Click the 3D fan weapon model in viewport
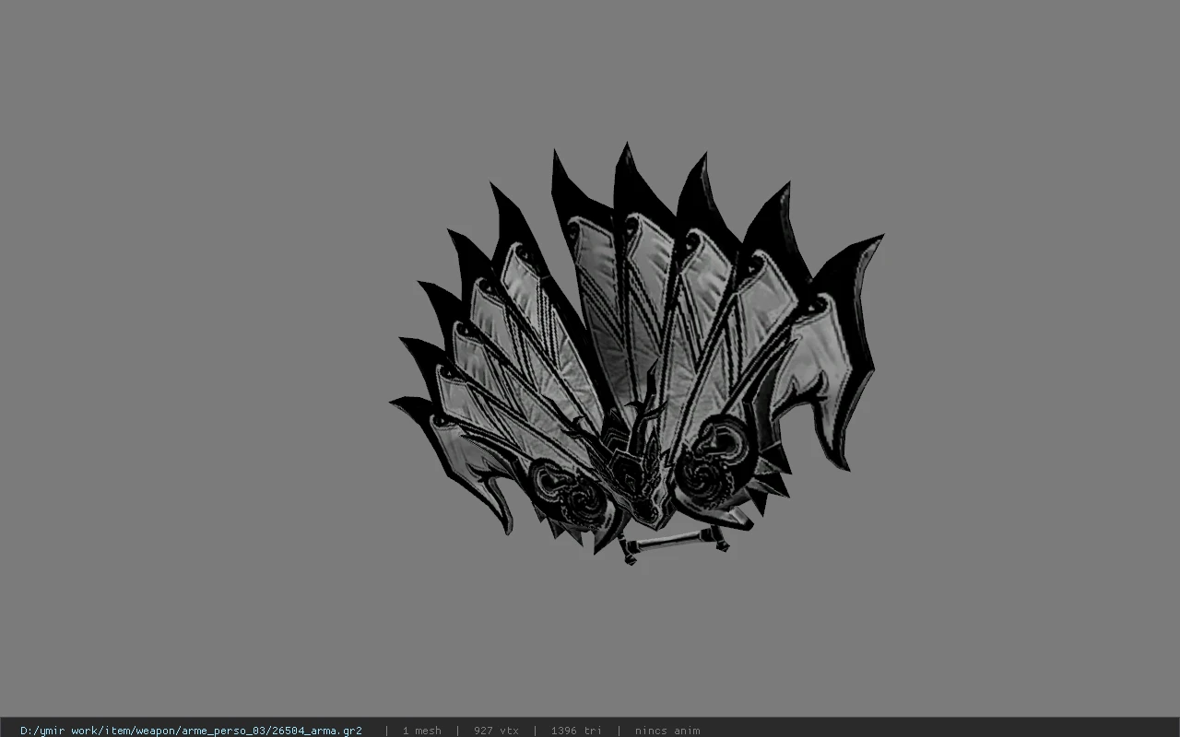Viewport: 1180px width, 737px height. point(636,355)
